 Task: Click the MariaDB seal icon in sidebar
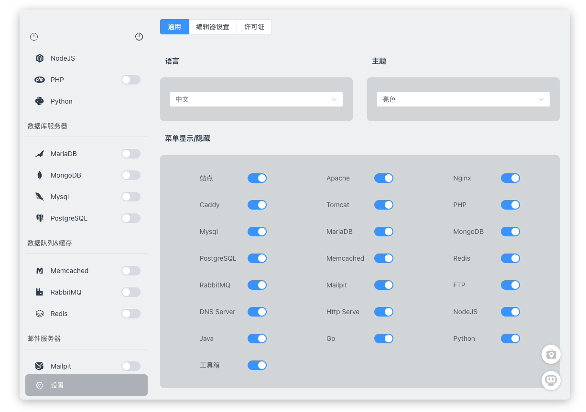(40, 154)
